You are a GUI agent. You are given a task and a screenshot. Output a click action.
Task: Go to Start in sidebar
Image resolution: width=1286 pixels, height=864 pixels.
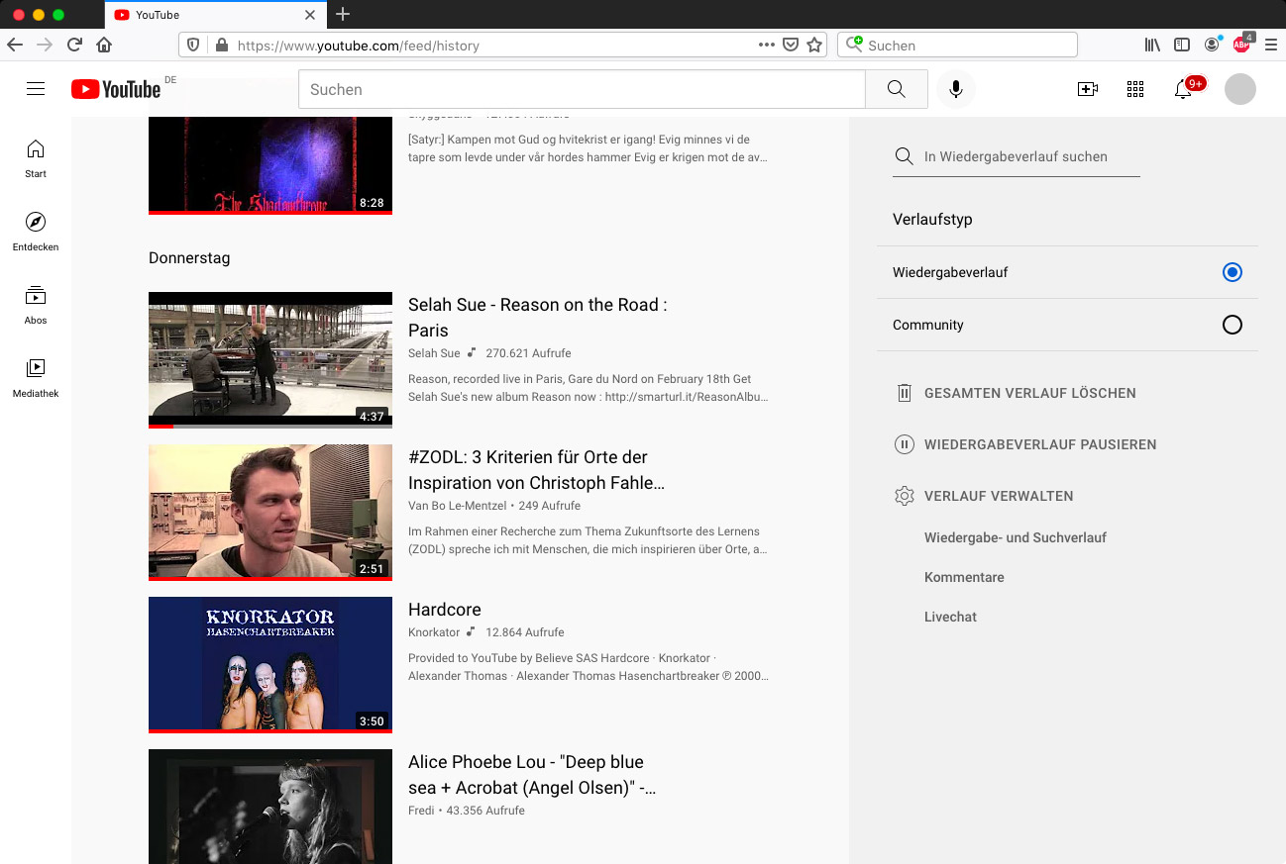pos(36,158)
